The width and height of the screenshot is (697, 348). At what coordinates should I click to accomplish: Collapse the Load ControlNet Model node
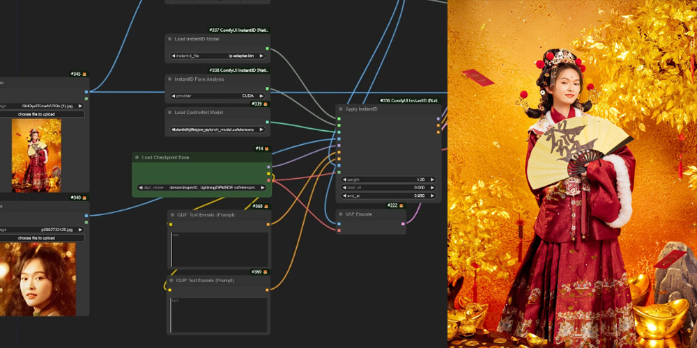pos(170,112)
